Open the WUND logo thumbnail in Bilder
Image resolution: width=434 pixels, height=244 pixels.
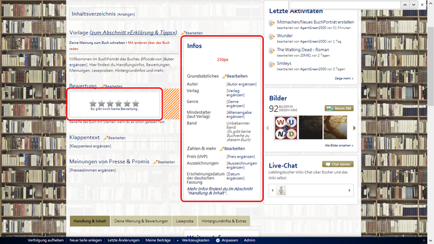[x=286, y=127]
